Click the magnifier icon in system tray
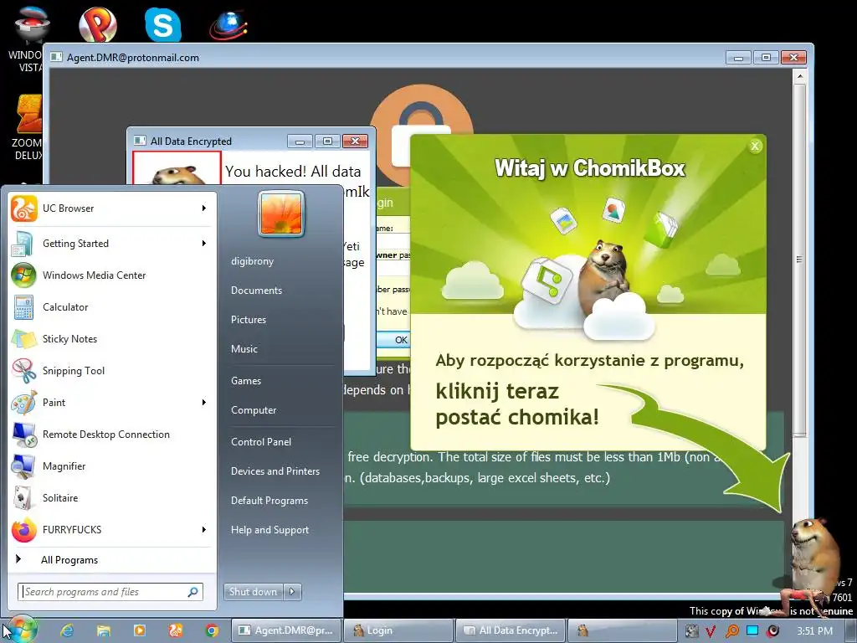The height and width of the screenshot is (643, 857). 731,630
